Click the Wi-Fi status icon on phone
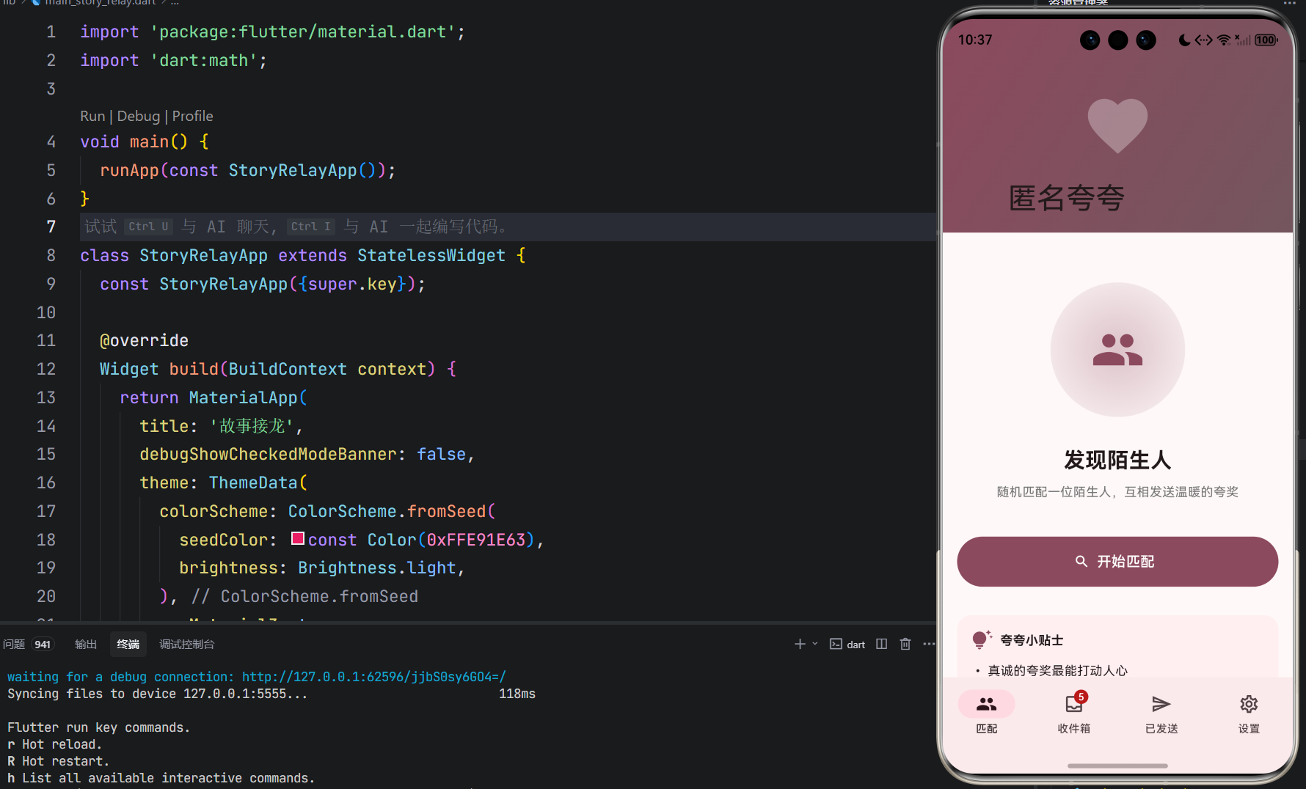Image resolution: width=1306 pixels, height=789 pixels. (x=1223, y=40)
